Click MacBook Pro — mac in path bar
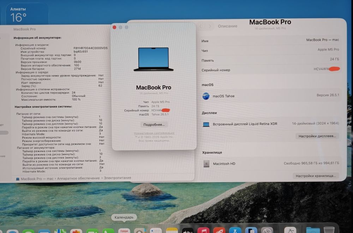Viewport: 353px width, 233px height. [x=37, y=179]
